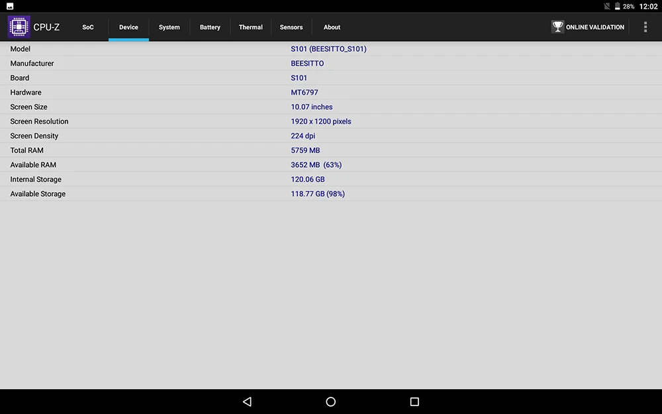Open recent apps with square button
This screenshot has height=414, width=662.
[x=414, y=401]
